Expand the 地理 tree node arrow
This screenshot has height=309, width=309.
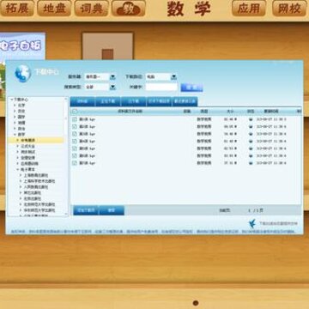click(x=15, y=123)
